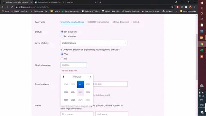Image resolution: width=206 pixels, height=116 pixels.
Task: Open LiveWire Task Tracker bookmark
Action: [x=131, y=11]
